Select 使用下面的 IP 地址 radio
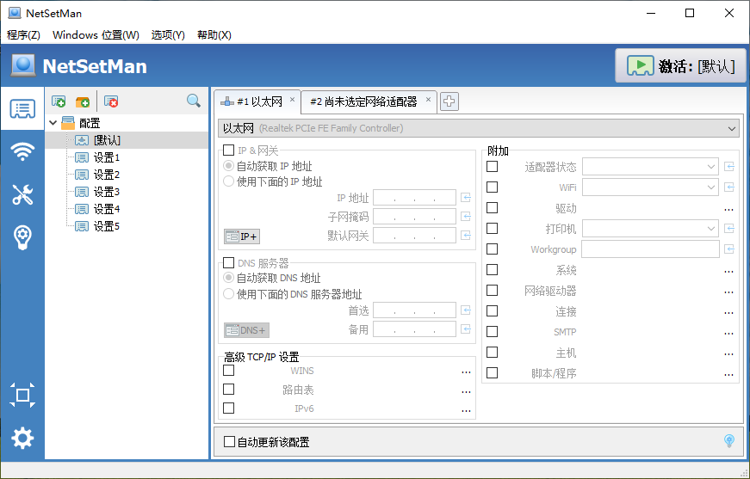This screenshot has height=479, width=750. click(x=229, y=181)
